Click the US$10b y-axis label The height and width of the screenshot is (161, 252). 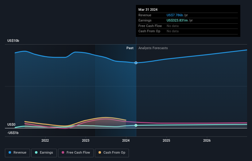(13, 41)
